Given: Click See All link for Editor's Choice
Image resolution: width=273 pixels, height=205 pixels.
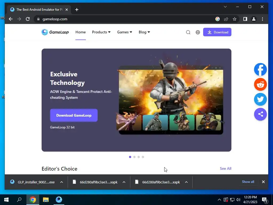Looking at the screenshot, I should [226, 168].
